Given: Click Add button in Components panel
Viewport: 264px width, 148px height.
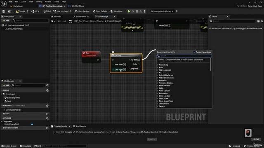Looking at the screenshot, I should pos(6,21).
